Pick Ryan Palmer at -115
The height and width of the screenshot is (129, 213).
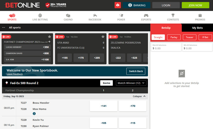click(133, 123)
